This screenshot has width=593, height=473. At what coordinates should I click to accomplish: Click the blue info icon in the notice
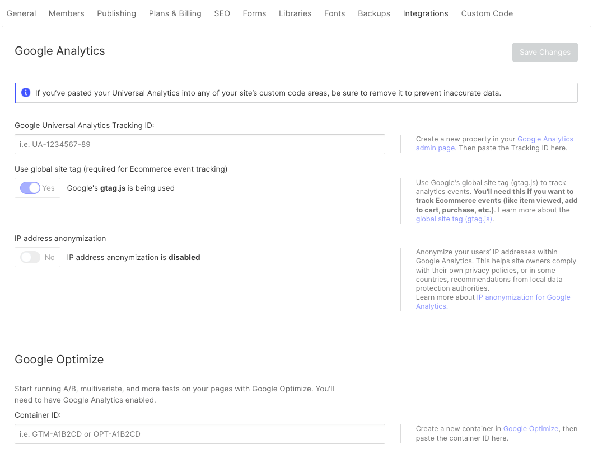coord(26,92)
